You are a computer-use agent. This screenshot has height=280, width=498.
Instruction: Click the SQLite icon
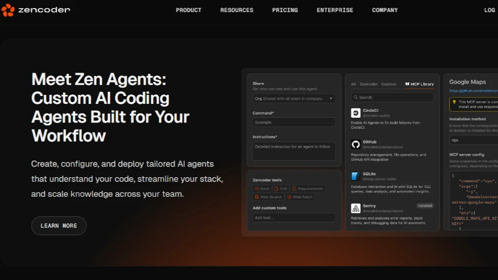pyautogui.click(x=355, y=176)
